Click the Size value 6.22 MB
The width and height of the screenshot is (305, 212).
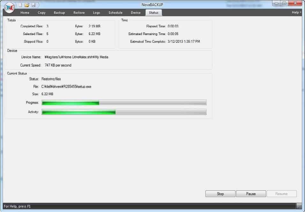[47, 94]
